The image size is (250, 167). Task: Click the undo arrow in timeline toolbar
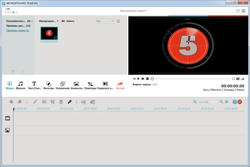tap(11, 101)
